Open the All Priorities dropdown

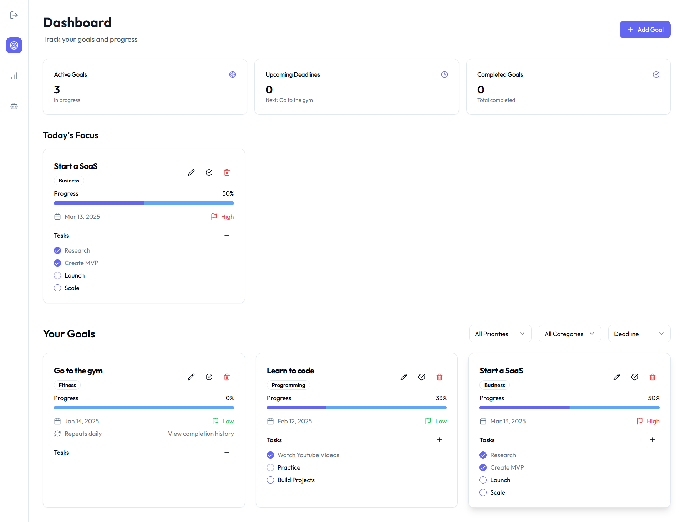500,334
